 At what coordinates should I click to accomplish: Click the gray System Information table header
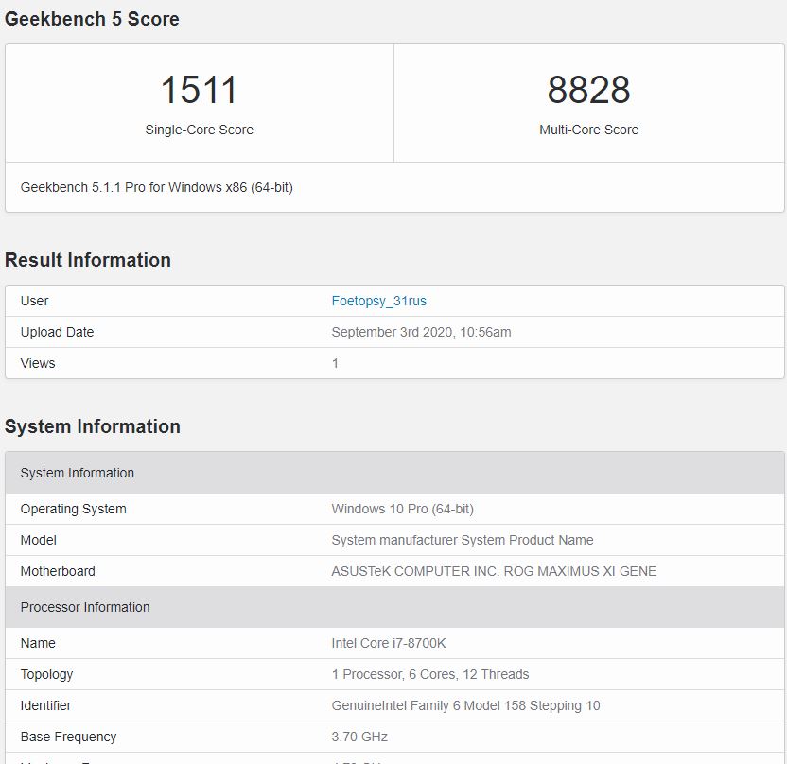coord(394,473)
